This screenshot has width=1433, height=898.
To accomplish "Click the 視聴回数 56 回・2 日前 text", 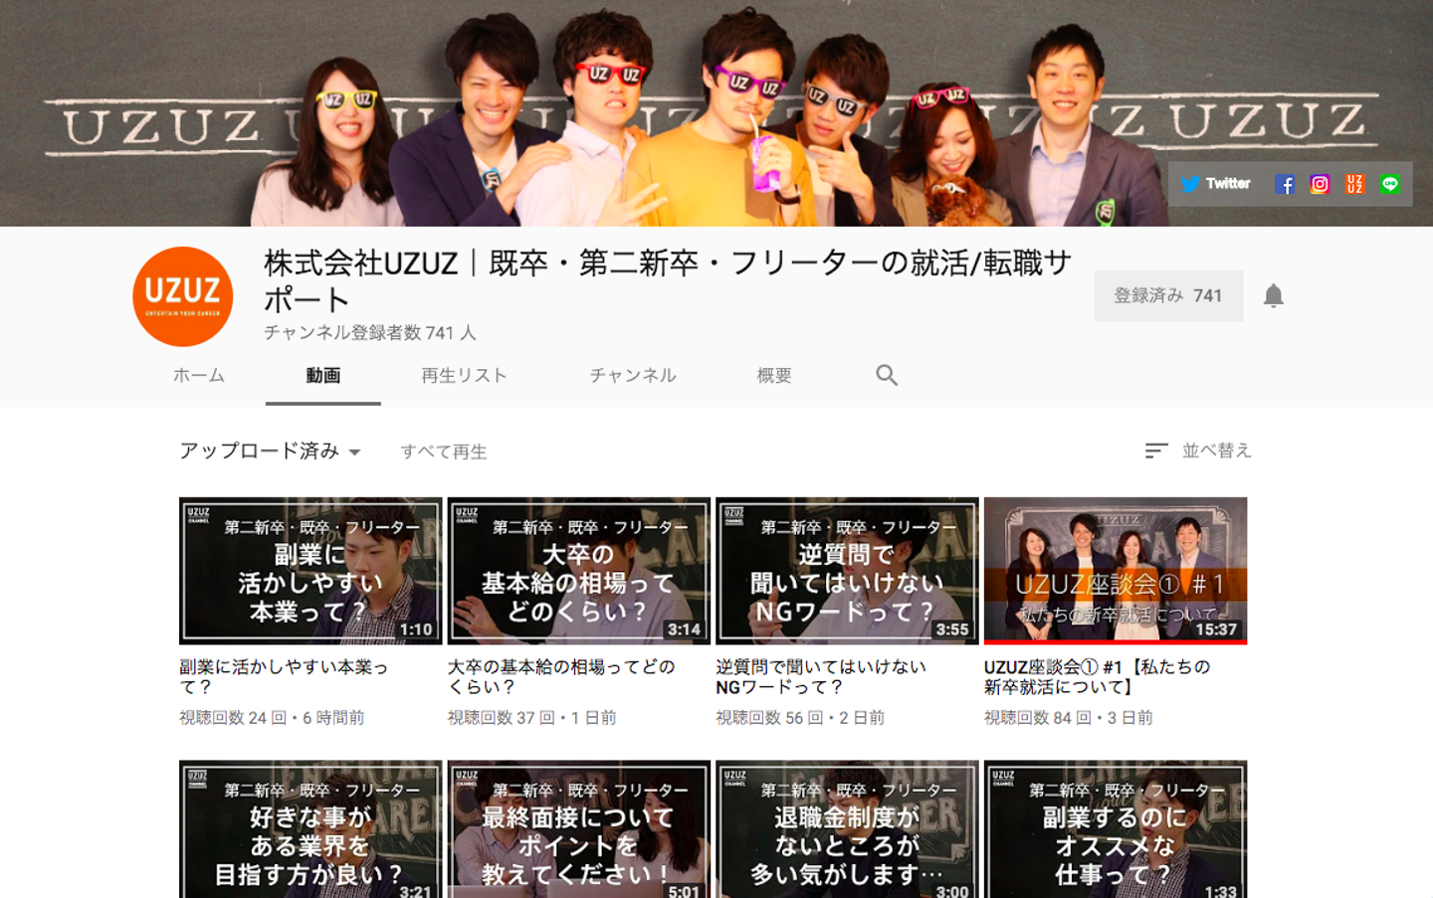I will pyautogui.click(x=800, y=718).
